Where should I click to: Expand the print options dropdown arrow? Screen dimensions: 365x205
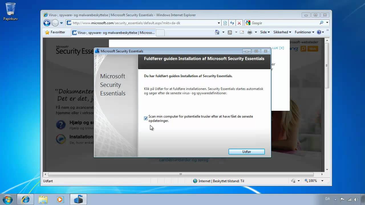(x=256, y=32)
